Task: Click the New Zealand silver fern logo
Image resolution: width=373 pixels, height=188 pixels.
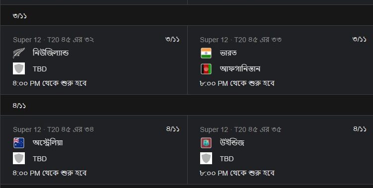Action: coord(19,53)
